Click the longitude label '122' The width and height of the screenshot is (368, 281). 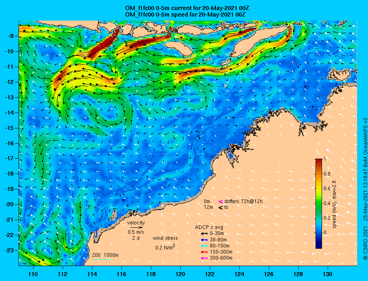pyautogui.click(x=210, y=274)
